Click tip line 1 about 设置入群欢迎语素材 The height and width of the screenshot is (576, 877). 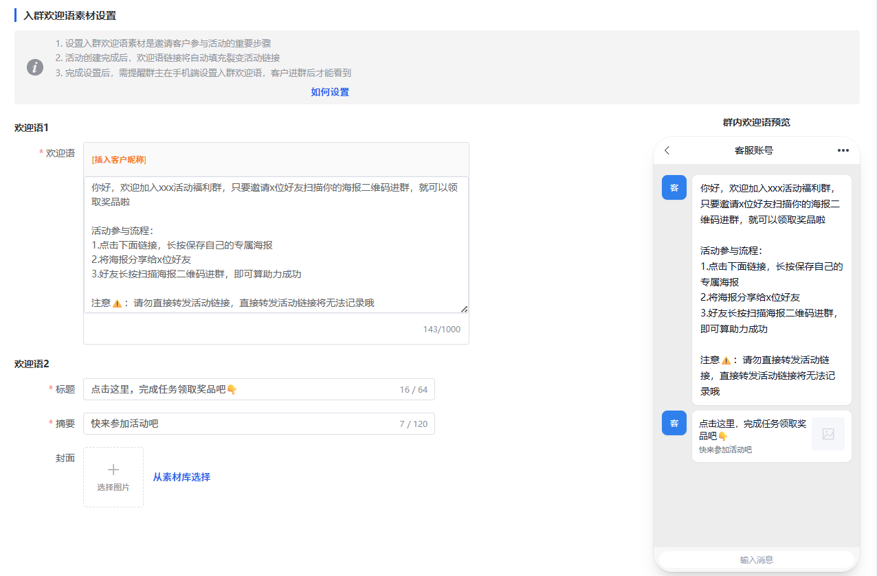(164, 43)
